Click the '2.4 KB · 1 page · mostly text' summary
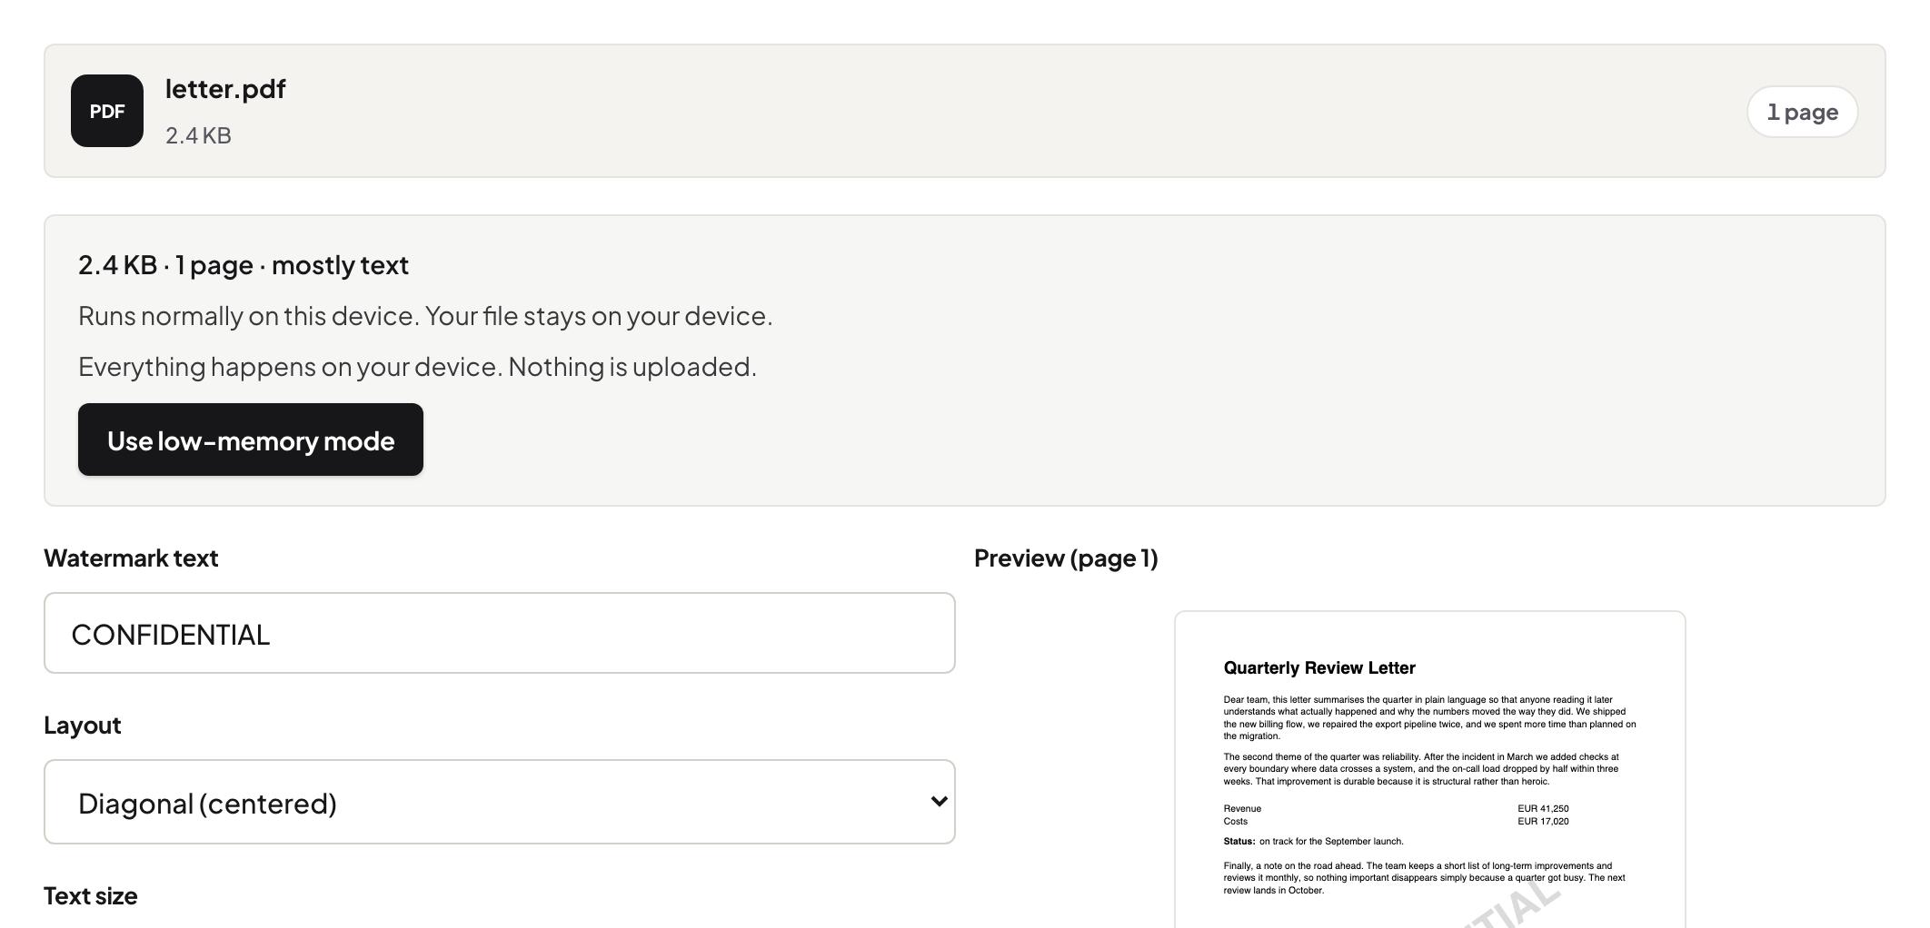 click(x=244, y=265)
